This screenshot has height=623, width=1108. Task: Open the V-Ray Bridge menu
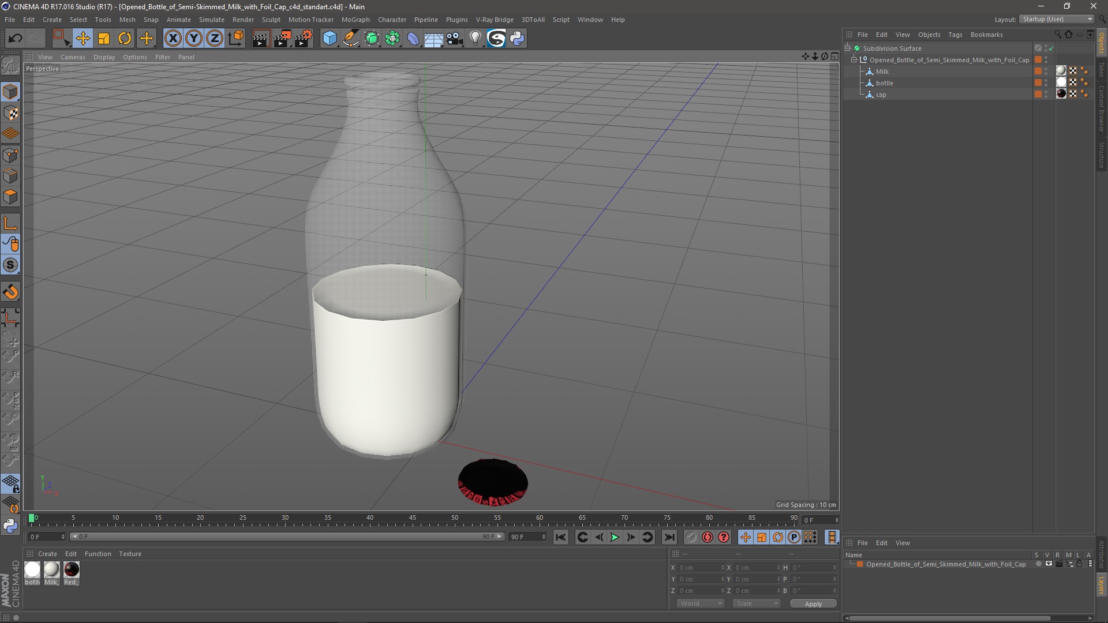(x=495, y=20)
